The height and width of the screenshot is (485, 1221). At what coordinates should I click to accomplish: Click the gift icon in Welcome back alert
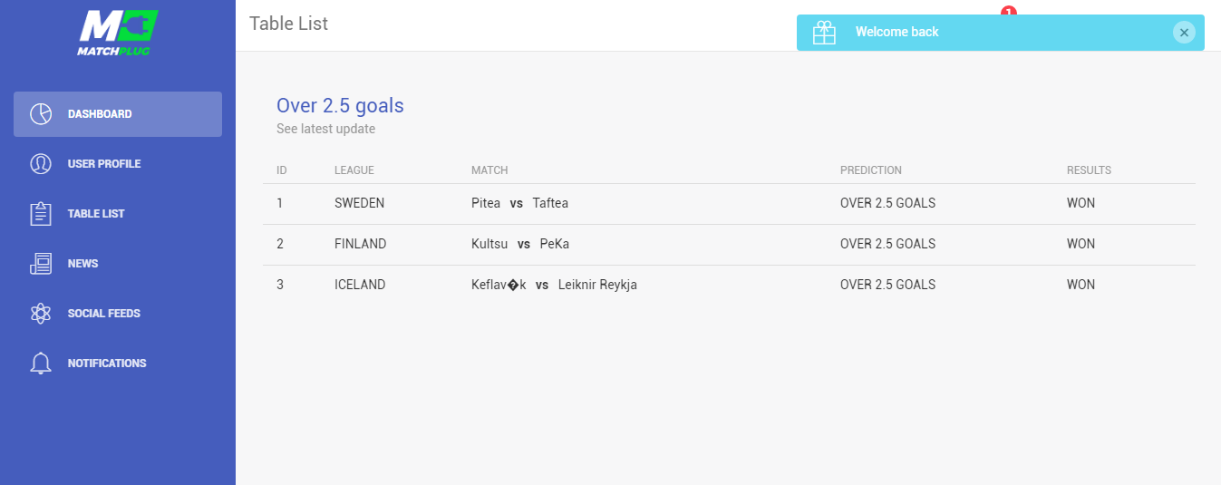coord(824,33)
